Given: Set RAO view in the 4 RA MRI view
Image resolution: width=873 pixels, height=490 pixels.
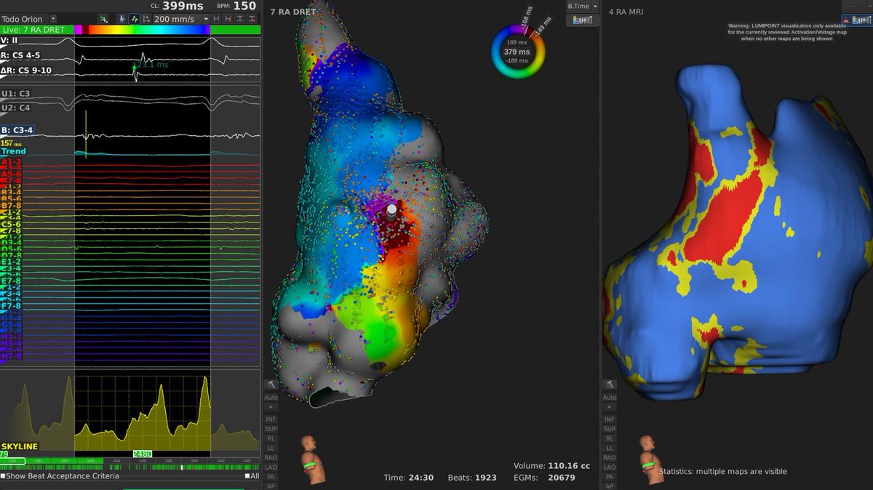Looking at the screenshot, I should click(609, 458).
